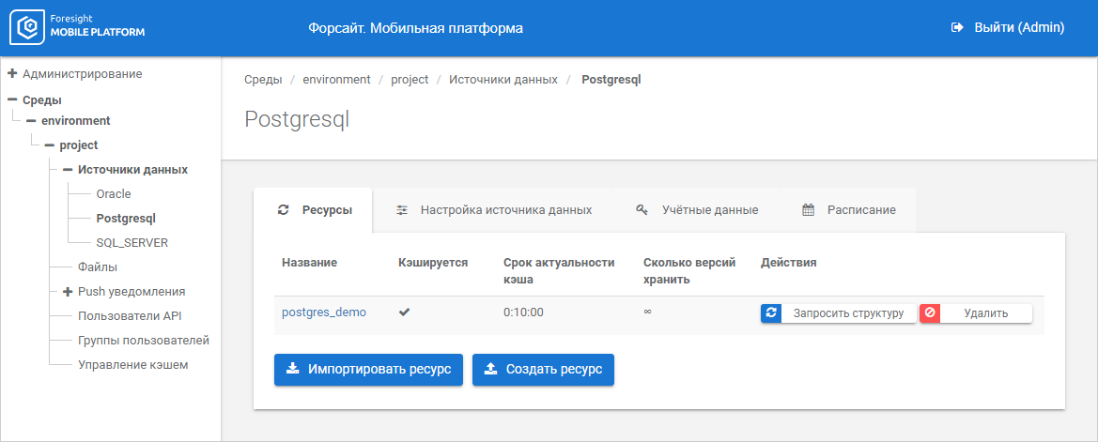Log out via Выйти (Admin)
This screenshot has width=1098, height=442.
pos(1018,28)
